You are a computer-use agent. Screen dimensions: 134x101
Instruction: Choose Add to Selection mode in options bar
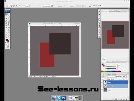click(13, 6)
